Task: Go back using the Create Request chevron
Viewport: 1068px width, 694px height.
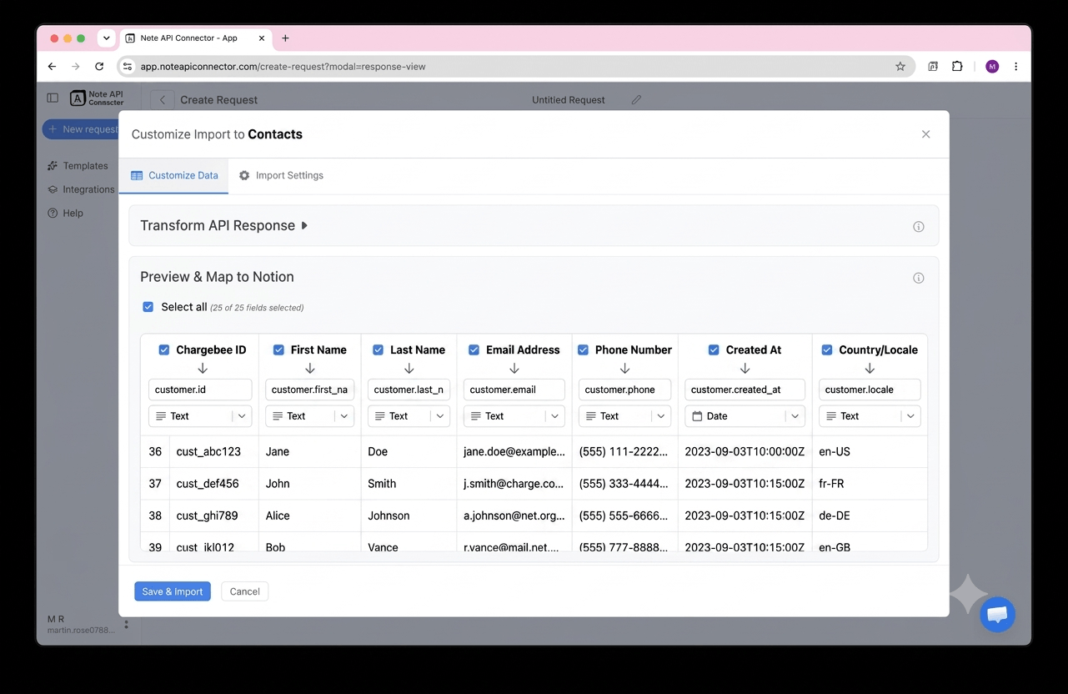Action: pyautogui.click(x=163, y=100)
